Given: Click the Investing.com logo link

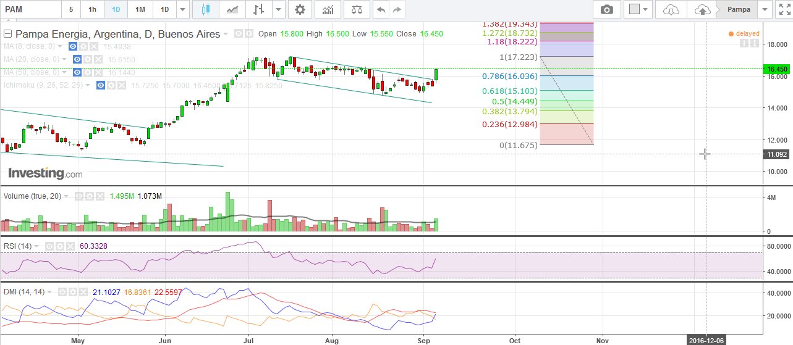Looking at the screenshot, I should (45, 173).
